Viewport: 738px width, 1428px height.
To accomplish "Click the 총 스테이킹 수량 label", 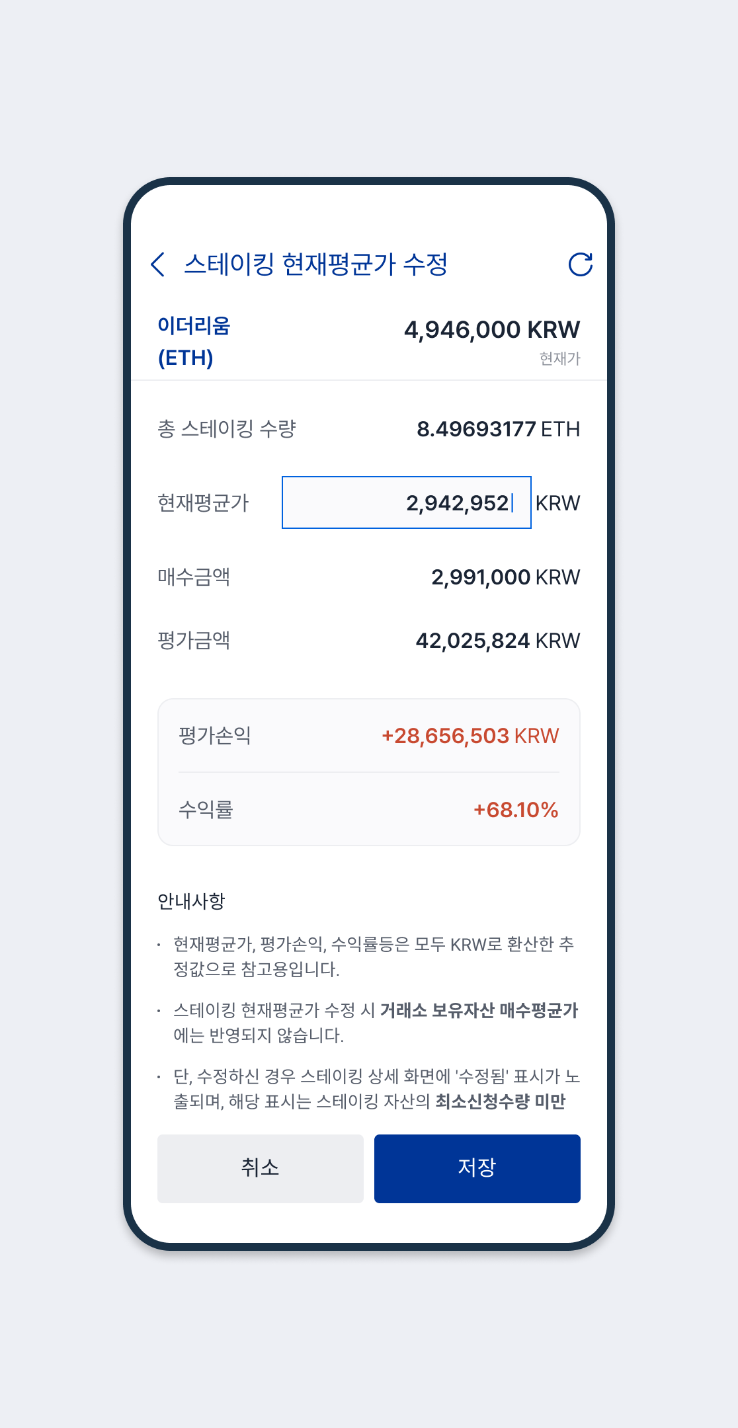I will click(x=226, y=429).
